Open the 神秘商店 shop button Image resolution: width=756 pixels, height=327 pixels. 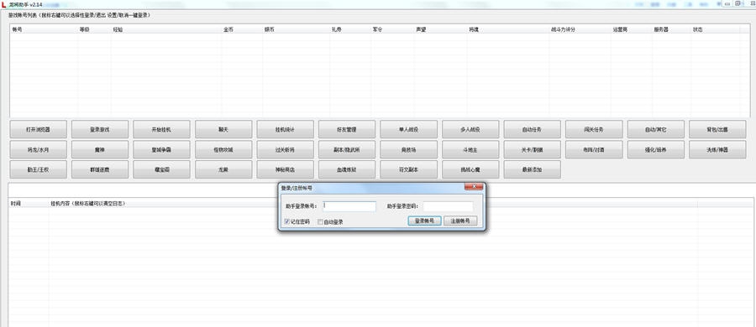285,169
